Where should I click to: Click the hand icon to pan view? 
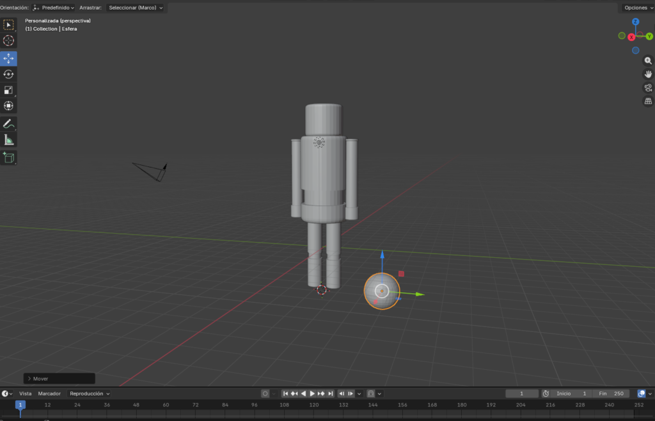647,74
